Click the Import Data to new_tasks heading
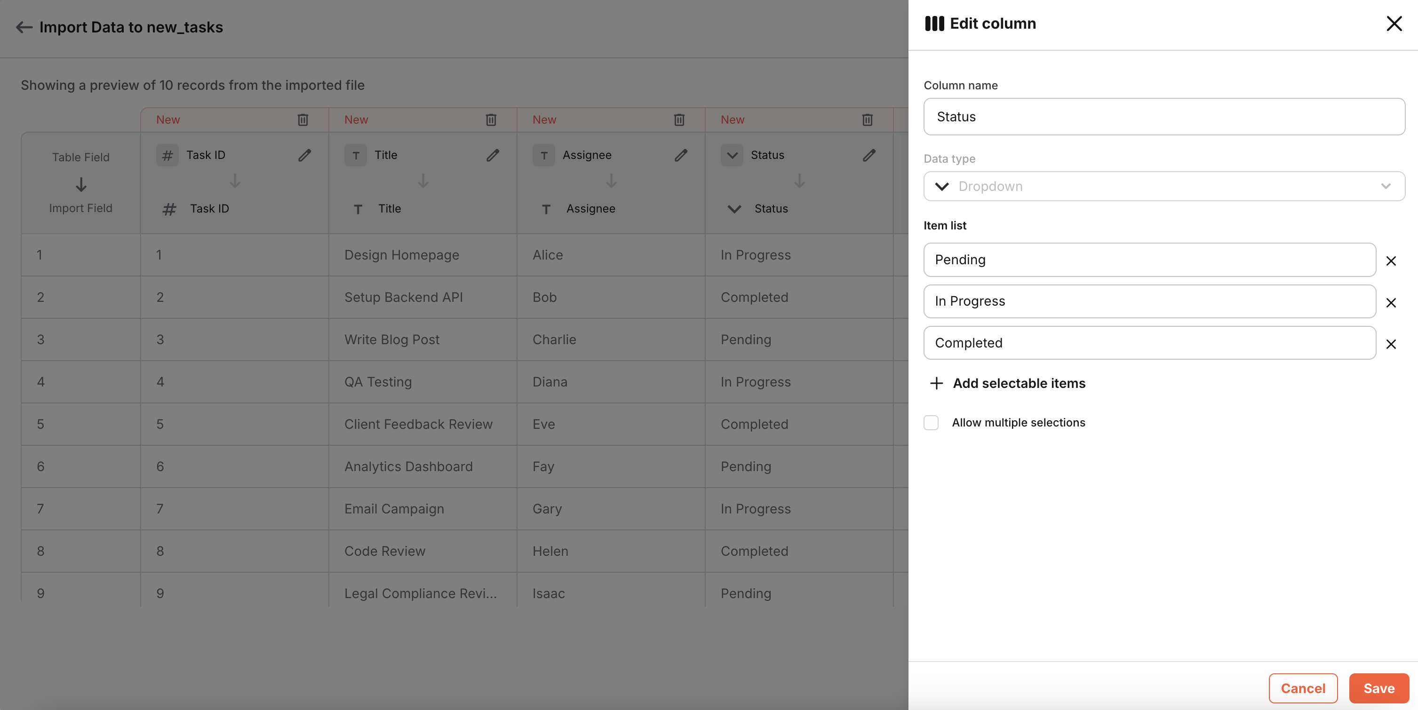Screen dimensions: 1418x710 (131, 27)
